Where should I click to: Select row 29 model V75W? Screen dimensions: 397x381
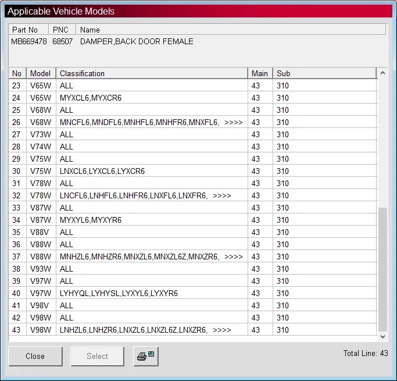click(41, 159)
